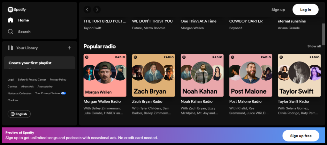
Task: Click the Log in button
Action: coord(306,10)
